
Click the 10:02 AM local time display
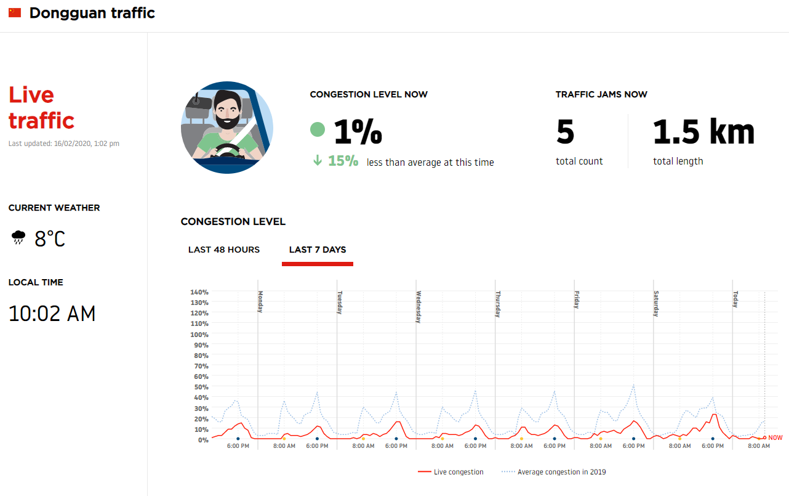click(52, 314)
